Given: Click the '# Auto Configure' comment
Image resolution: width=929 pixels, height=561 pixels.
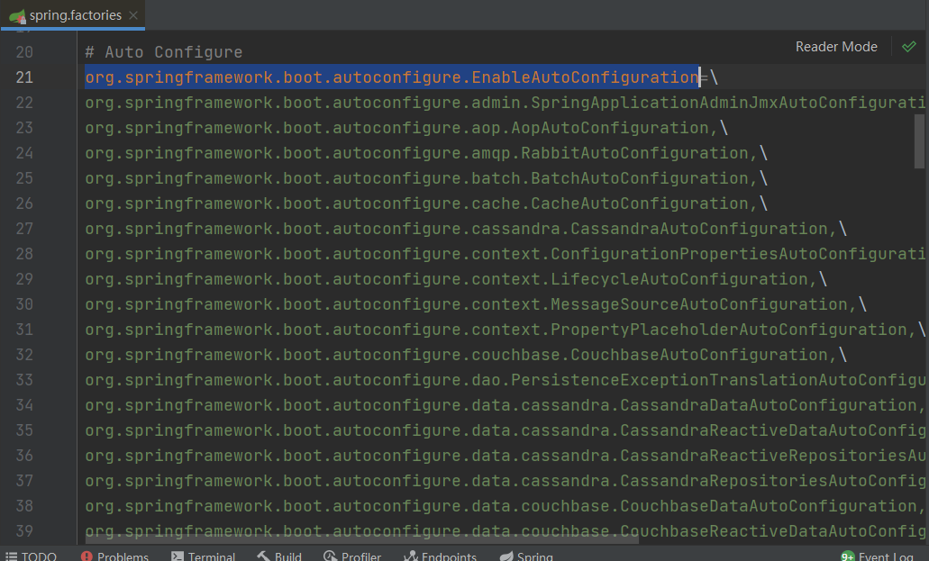Looking at the screenshot, I should [x=163, y=52].
